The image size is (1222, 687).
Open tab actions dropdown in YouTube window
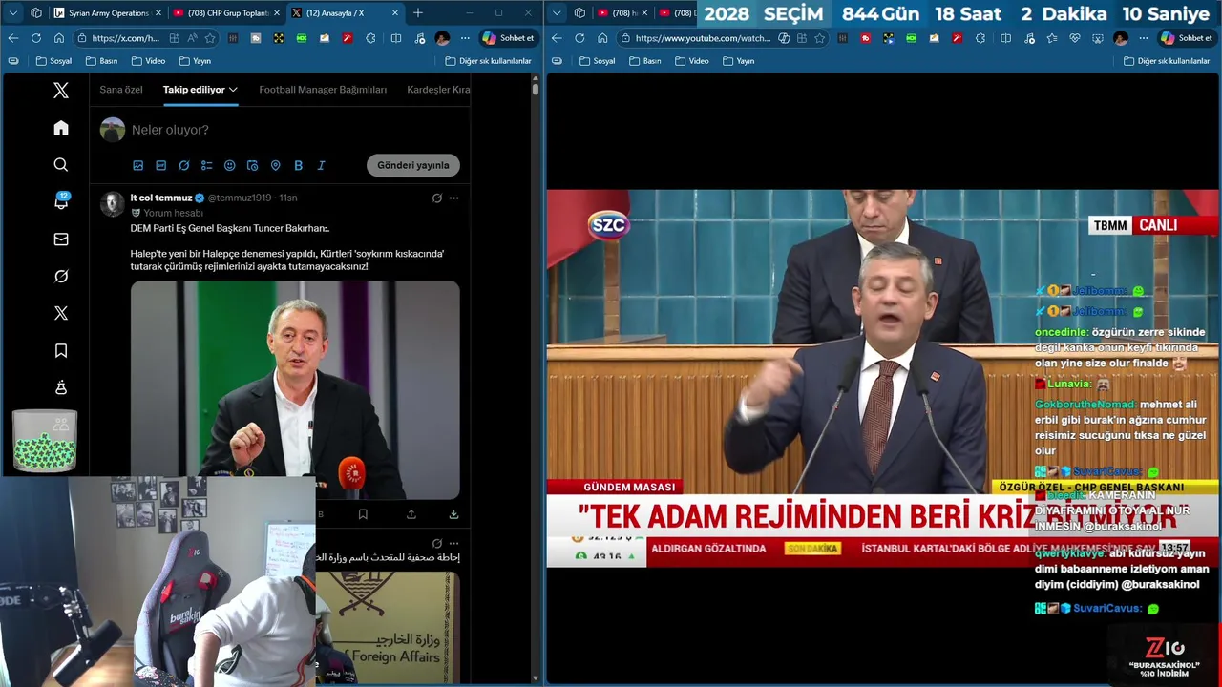pyautogui.click(x=557, y=13)
